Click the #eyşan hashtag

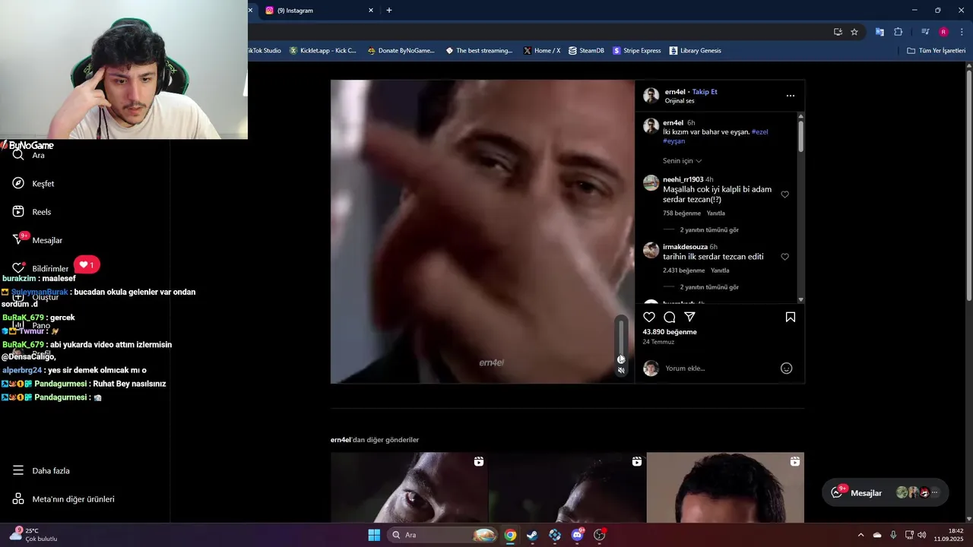click(674, 141)
